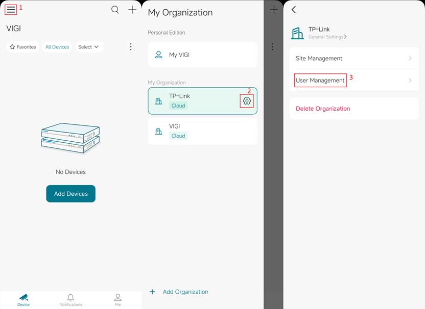Open the three-dot more options menu
425x309 pixels.
pos(131,47)
